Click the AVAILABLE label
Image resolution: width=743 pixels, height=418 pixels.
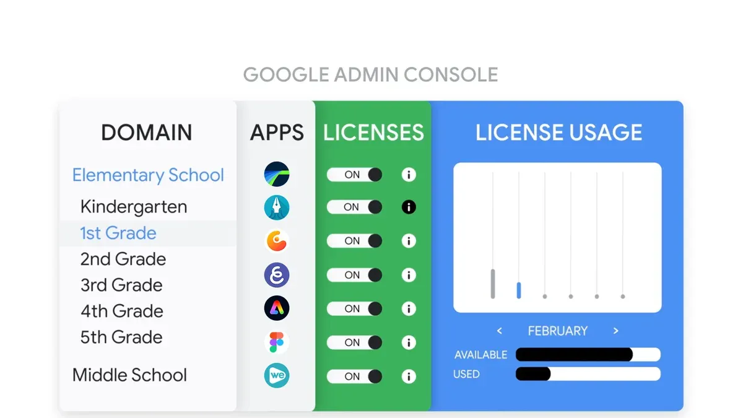point(481,355)
